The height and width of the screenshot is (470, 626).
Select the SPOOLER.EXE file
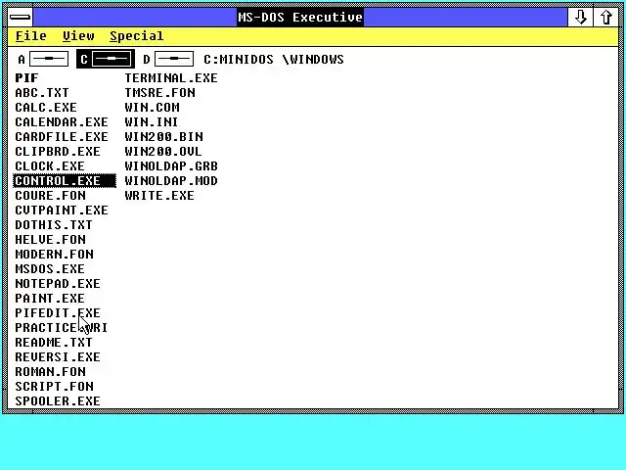[58, 401]
